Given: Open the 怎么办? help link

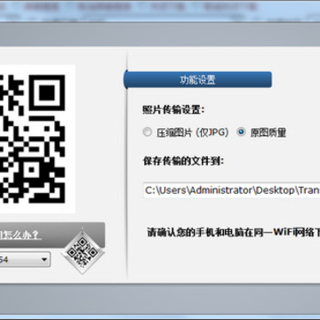Looking at the screenshot, I should coord(20,235).
